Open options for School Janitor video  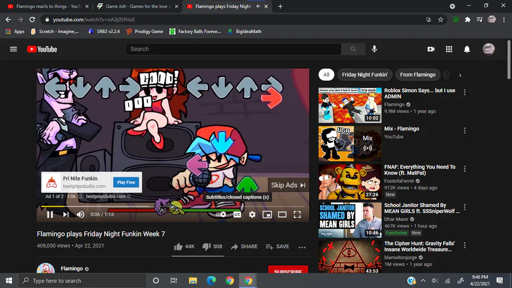(x=465, y=207)
